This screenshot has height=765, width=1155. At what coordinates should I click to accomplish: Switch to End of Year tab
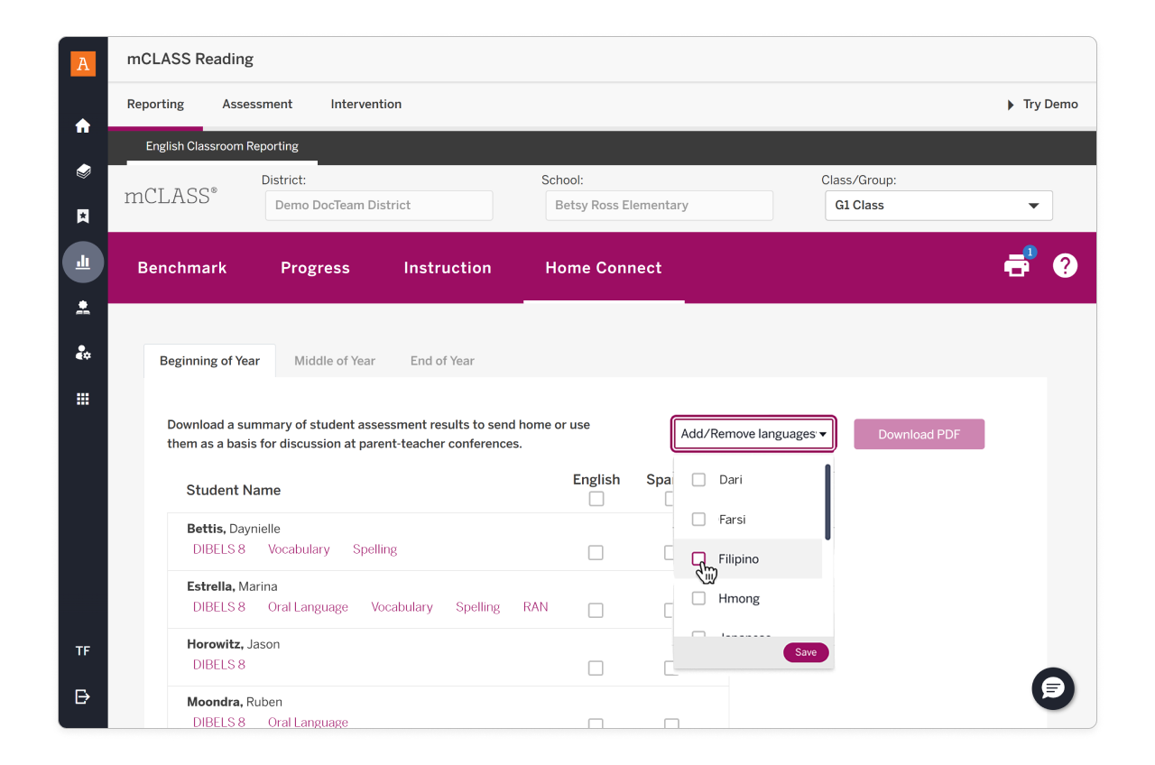point(442,361)
